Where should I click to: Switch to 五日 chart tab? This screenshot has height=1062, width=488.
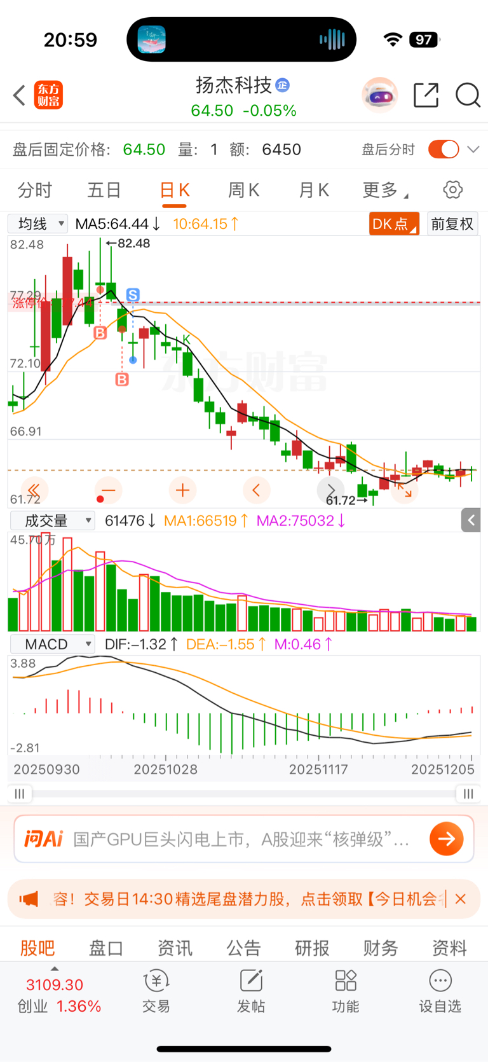104,190
